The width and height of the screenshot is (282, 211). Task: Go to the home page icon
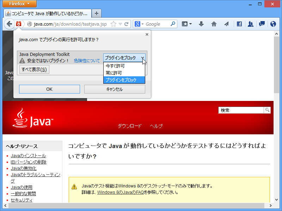[x=214, y=24]
